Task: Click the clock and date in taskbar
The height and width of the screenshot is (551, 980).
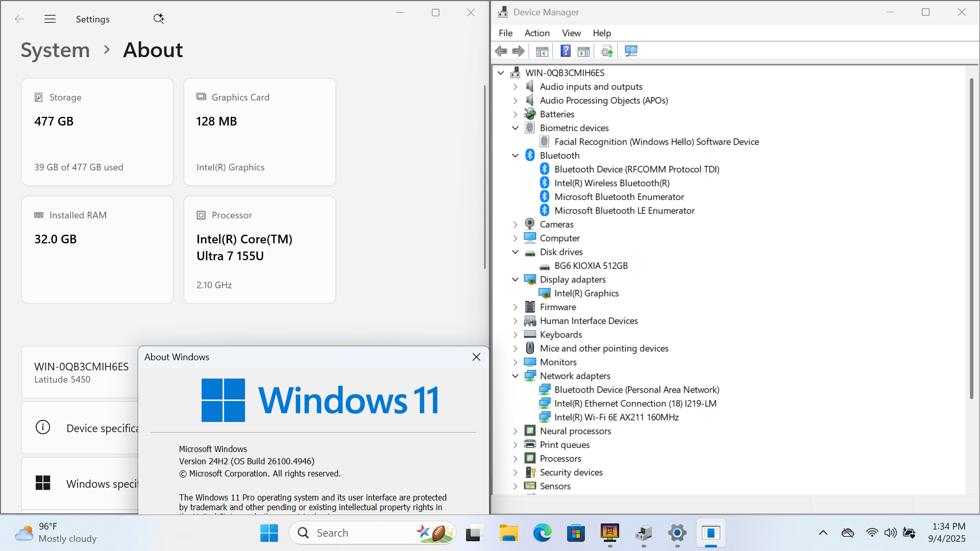Action: click(x=947, y=533)
